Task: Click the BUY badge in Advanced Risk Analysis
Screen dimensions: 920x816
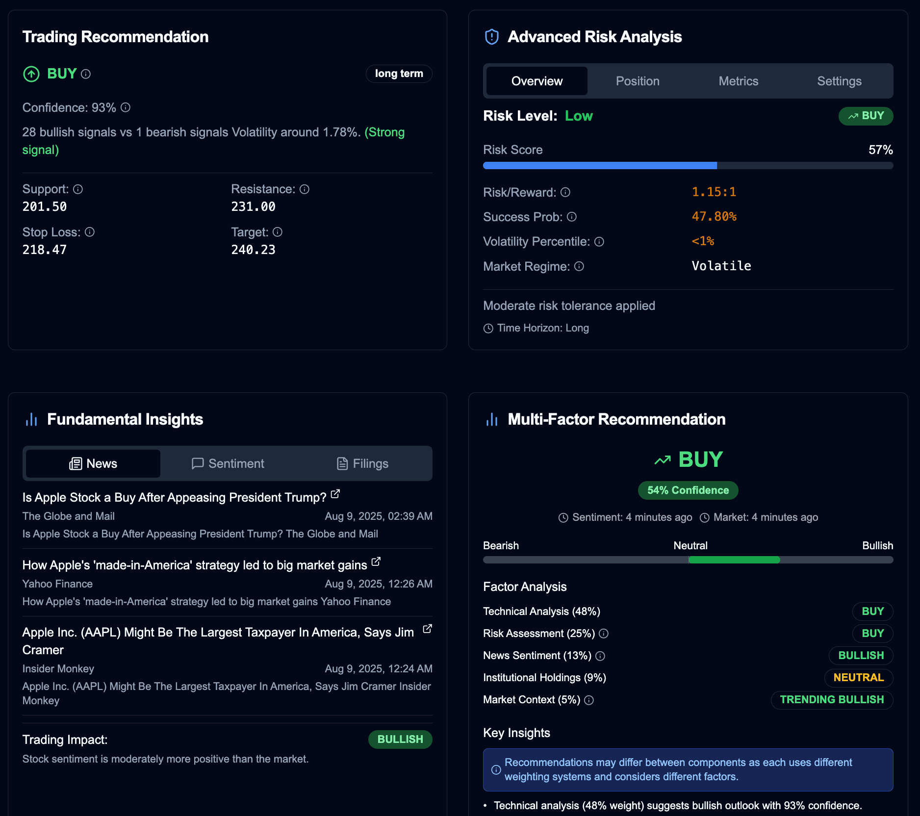Action: pos(866,116)
